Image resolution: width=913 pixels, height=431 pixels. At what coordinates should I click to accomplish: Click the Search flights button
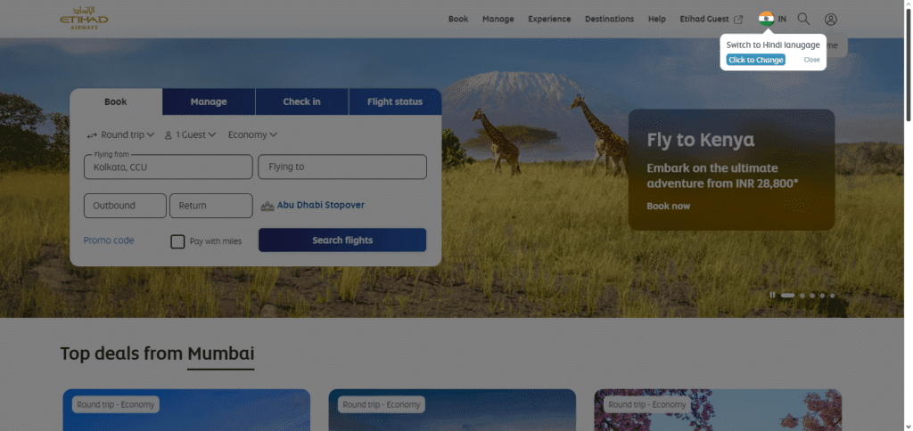tap(342, 240)
